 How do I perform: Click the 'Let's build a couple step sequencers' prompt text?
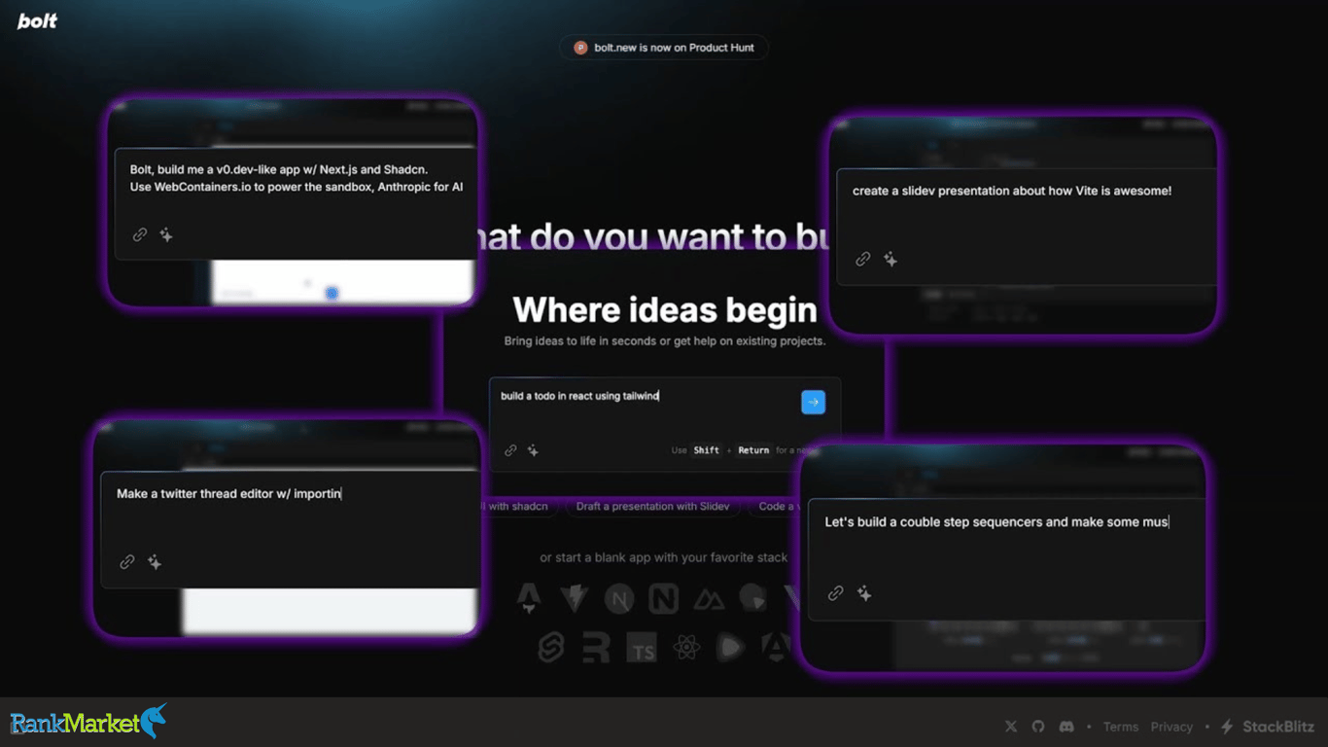coord(996,522)
